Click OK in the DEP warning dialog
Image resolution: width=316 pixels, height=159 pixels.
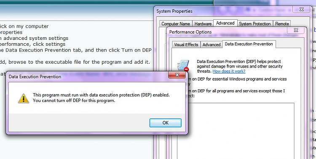click(166, 123)
